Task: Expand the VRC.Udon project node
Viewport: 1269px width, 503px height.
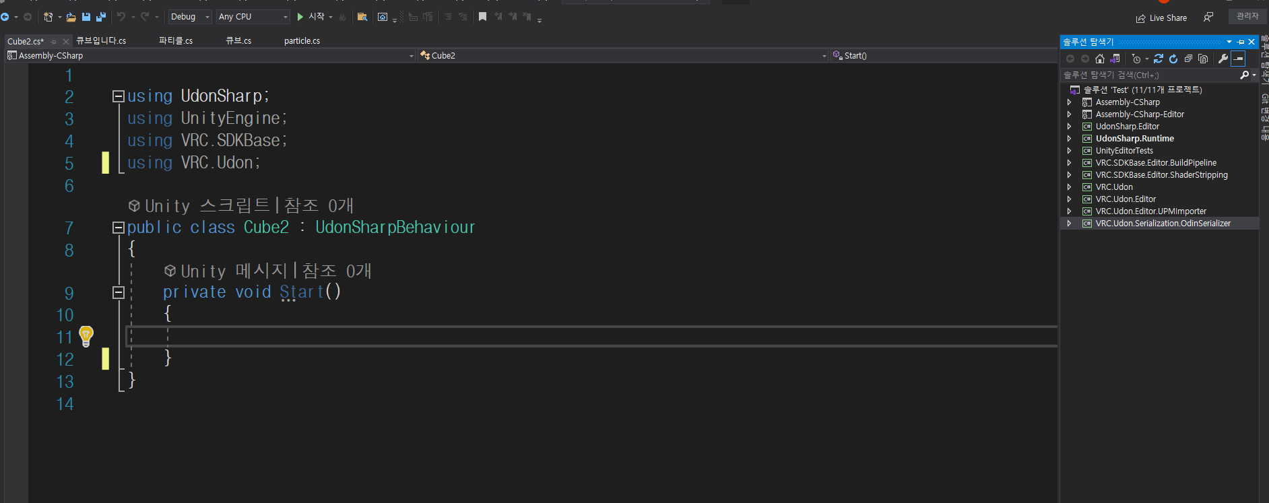Action: point(1069,187)
